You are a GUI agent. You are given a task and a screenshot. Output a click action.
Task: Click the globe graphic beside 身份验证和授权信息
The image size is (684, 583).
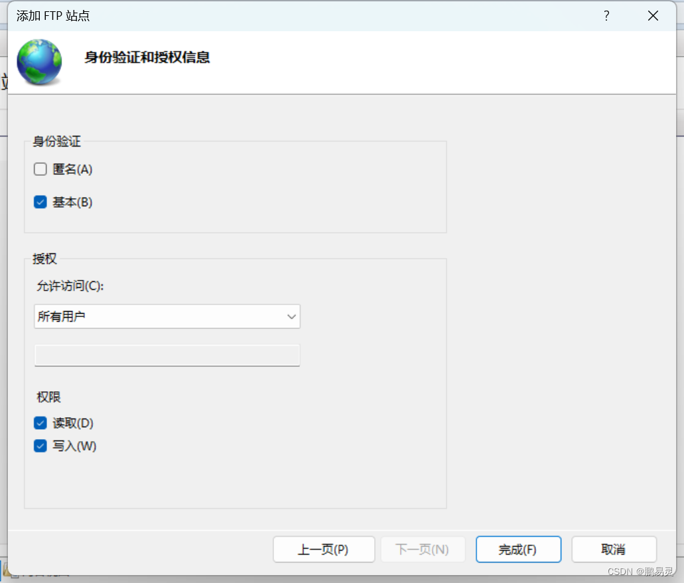(x=38, y=61)
